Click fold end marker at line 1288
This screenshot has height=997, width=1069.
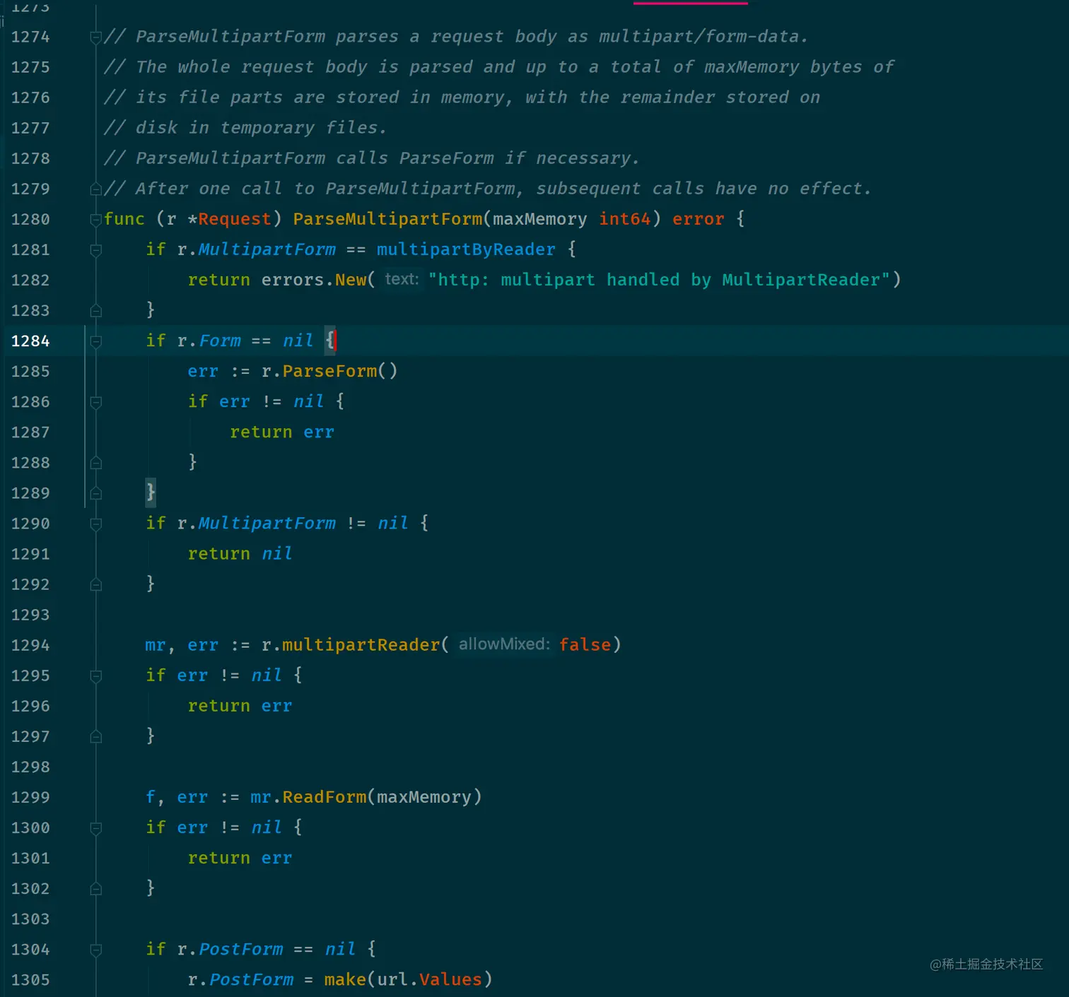click(96, 463)
